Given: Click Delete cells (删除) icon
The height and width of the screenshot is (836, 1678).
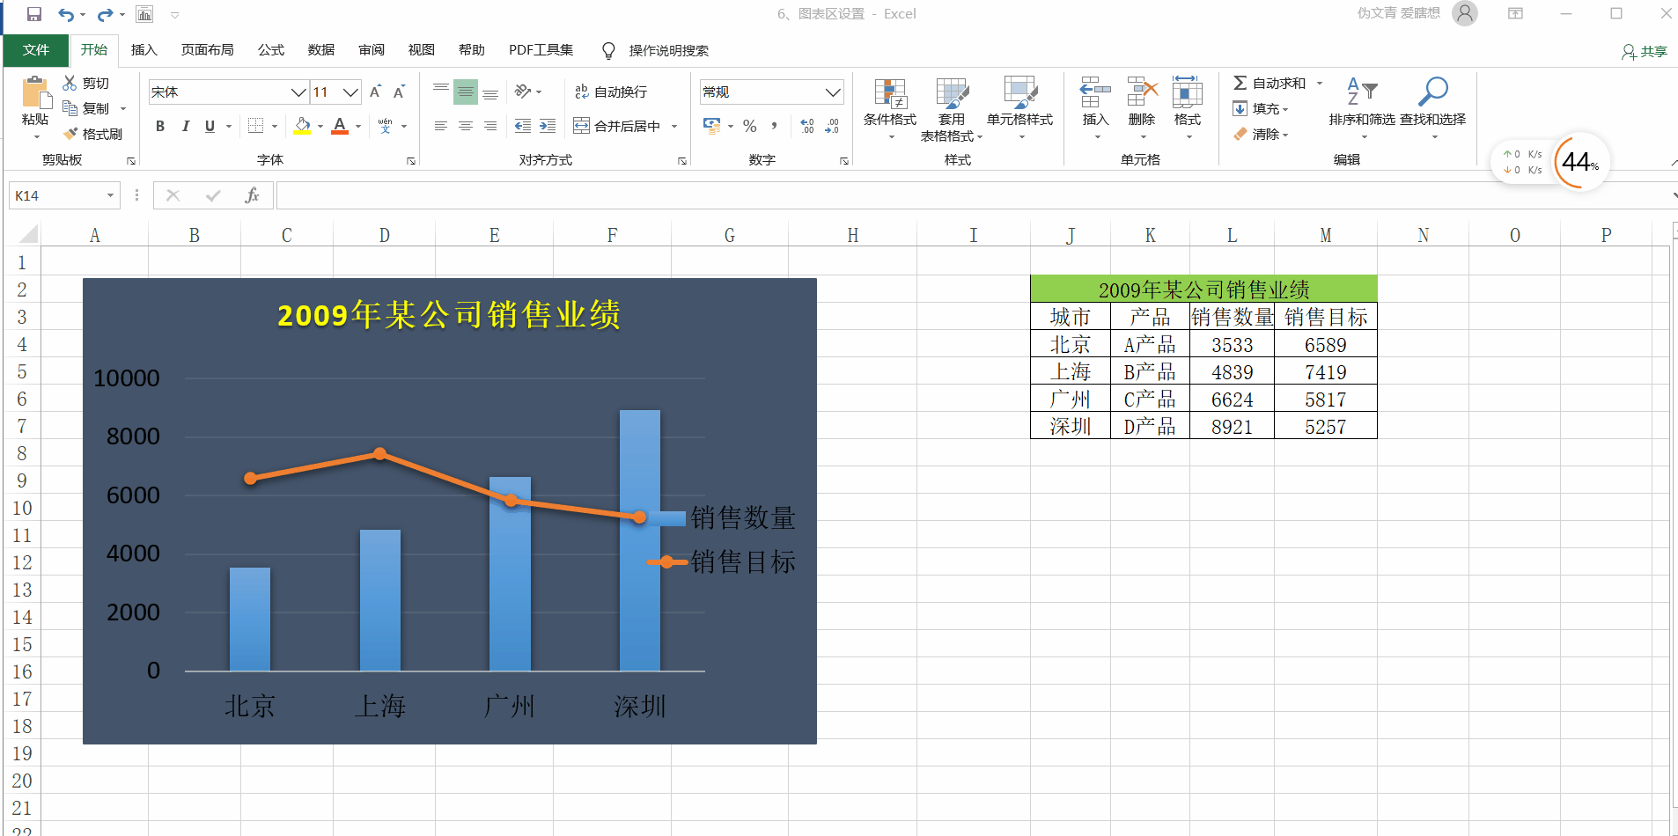Looking at the screenshot, I should tap(1142, 92).
